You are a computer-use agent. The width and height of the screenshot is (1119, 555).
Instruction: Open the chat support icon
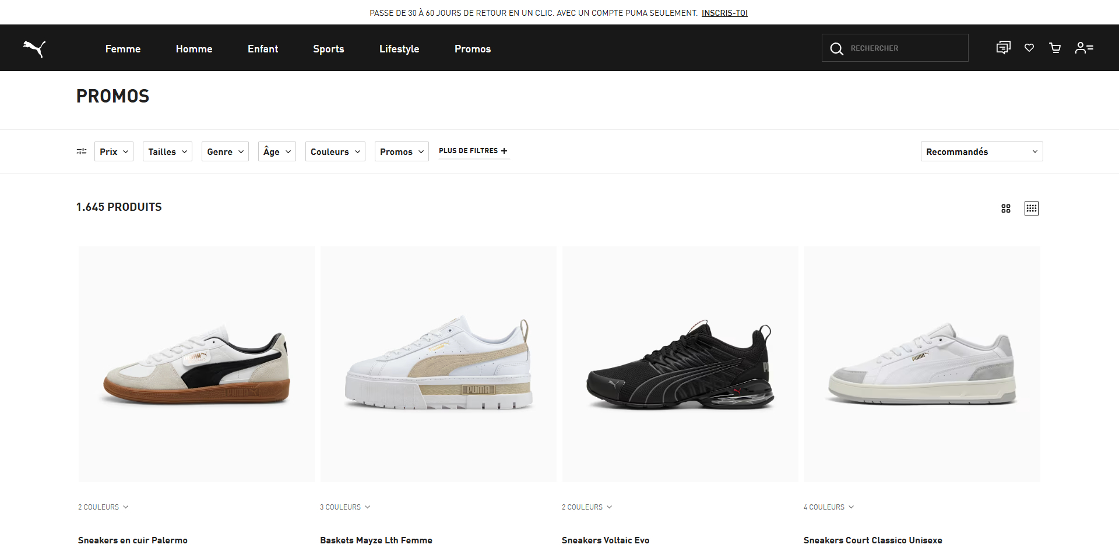[1003, 48]
